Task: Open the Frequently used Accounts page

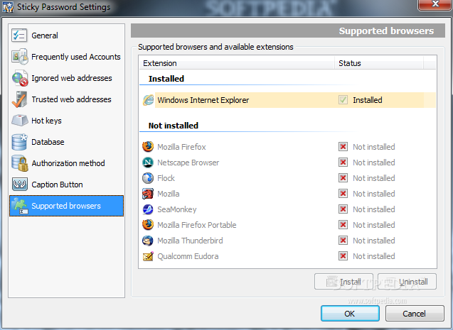Action: (66, 57)
